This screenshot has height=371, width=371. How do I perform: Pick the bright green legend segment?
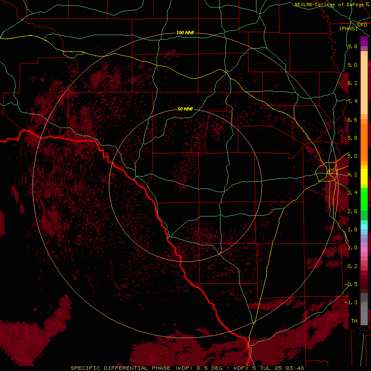click(x=364, y=199)
